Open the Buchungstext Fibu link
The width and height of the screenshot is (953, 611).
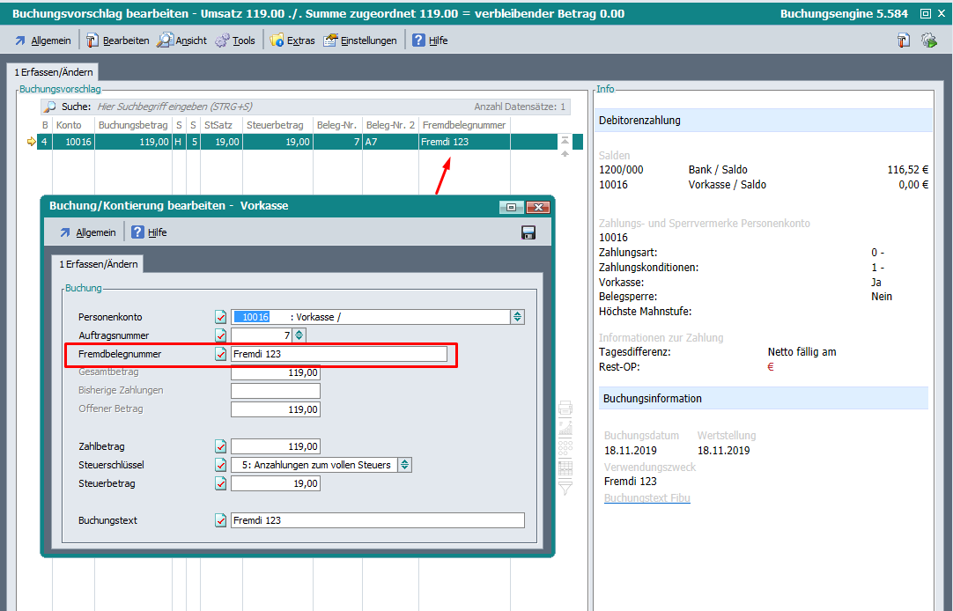(x=646, y=498)
